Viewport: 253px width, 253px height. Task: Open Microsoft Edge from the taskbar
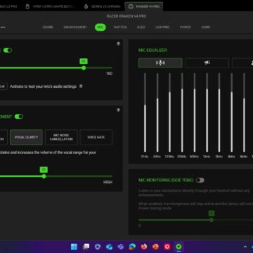pyautogui.click(x=132, y=247)
